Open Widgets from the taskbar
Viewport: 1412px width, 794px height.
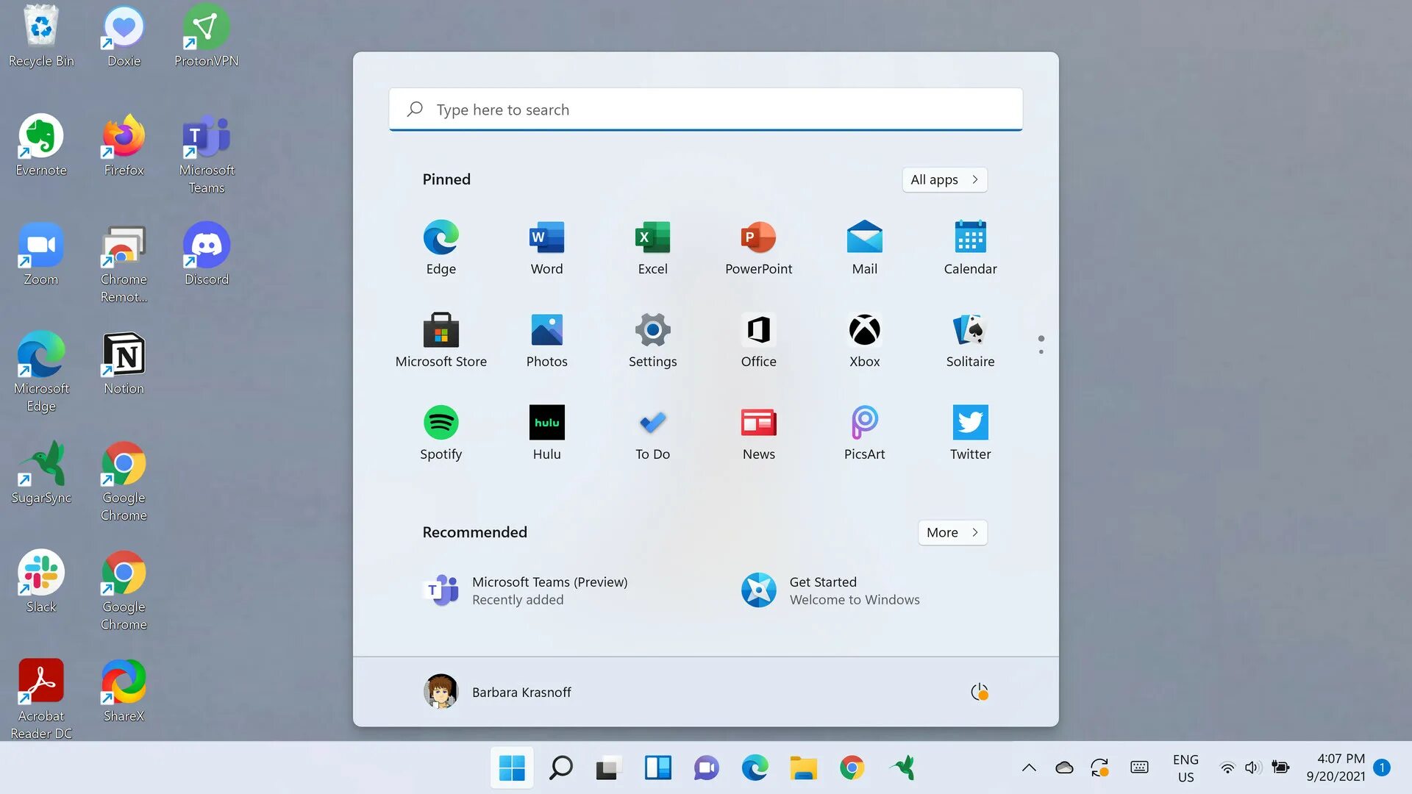pos(657,768)
